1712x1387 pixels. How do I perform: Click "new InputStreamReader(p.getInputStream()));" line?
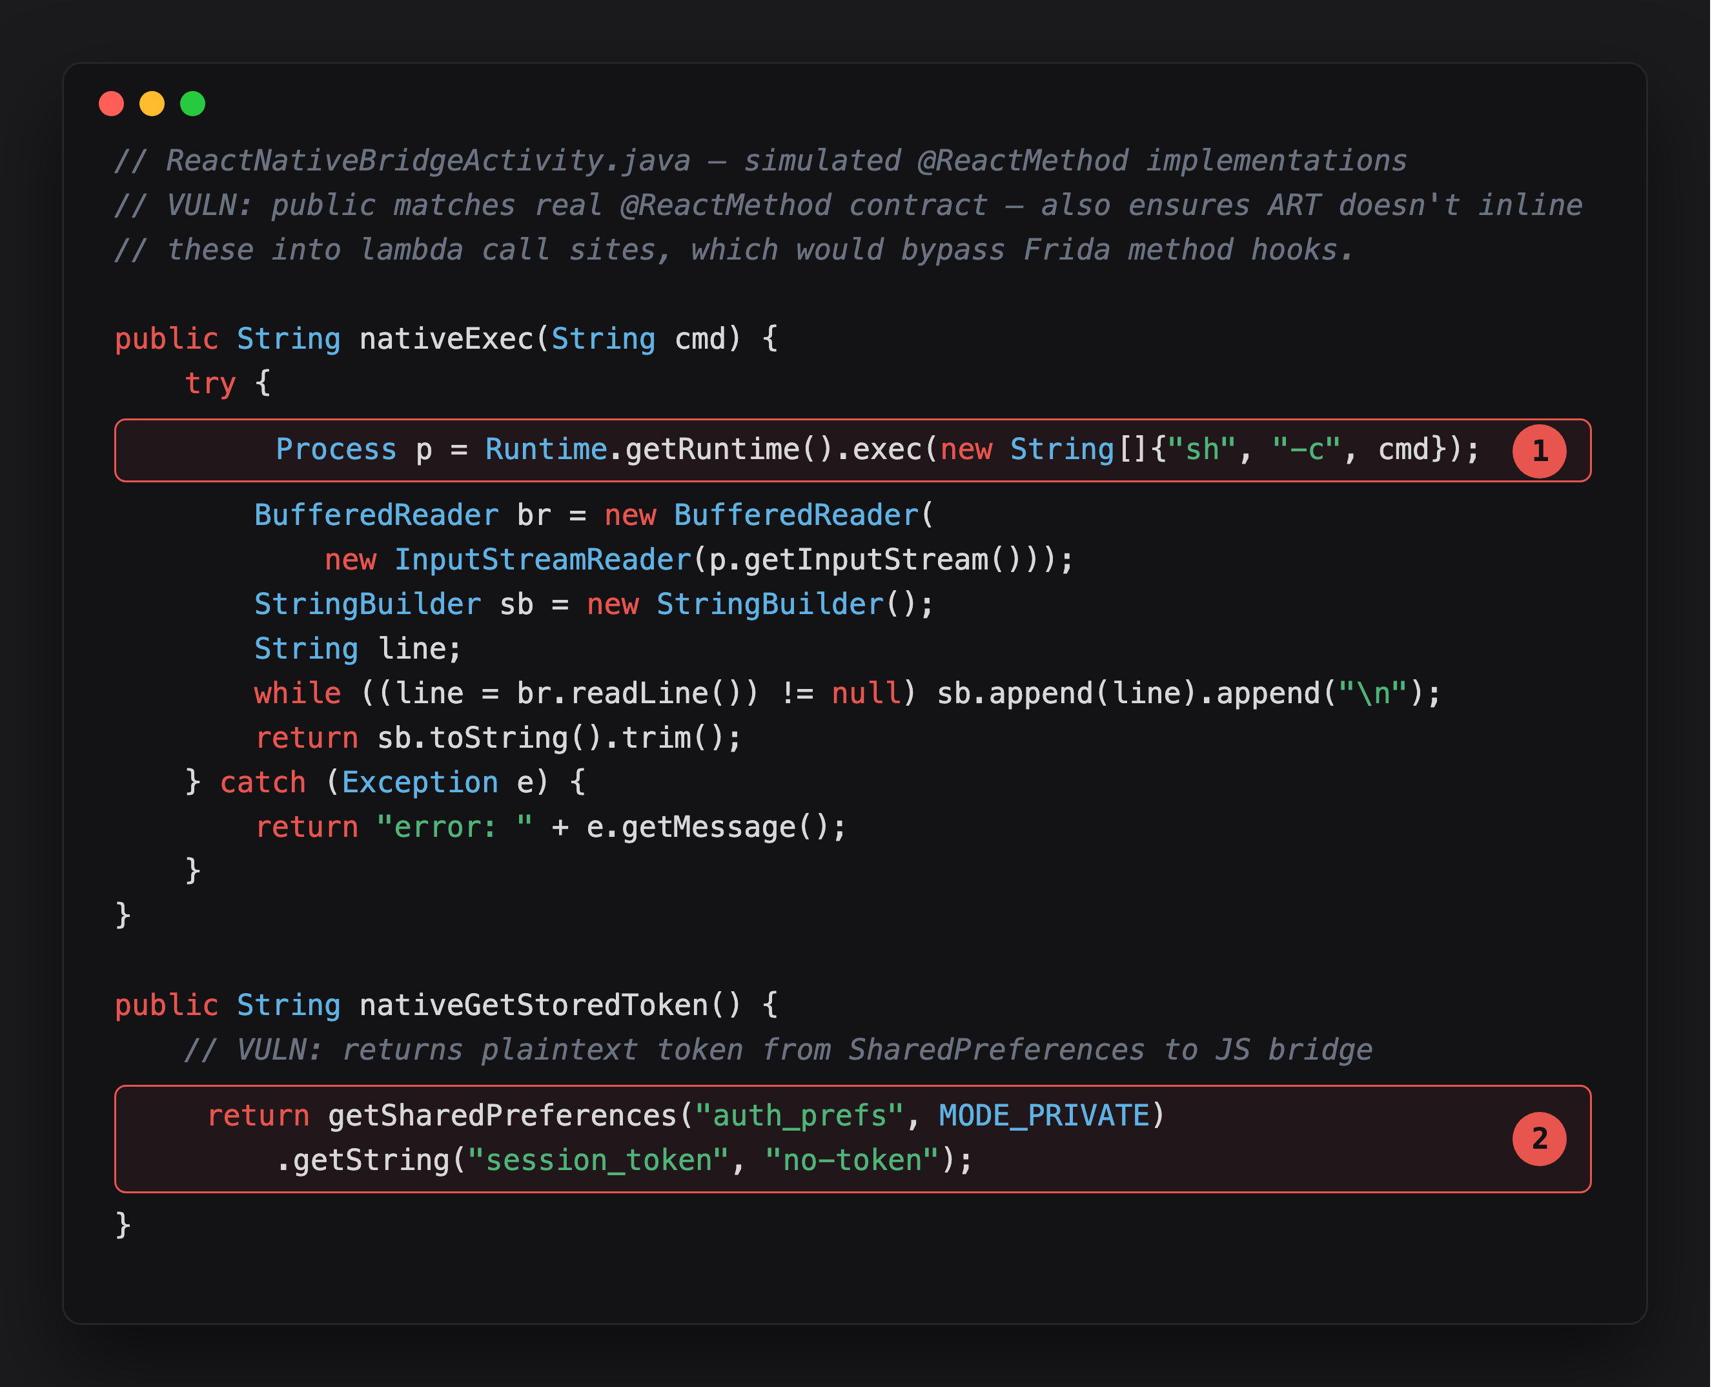coord(699,561)
